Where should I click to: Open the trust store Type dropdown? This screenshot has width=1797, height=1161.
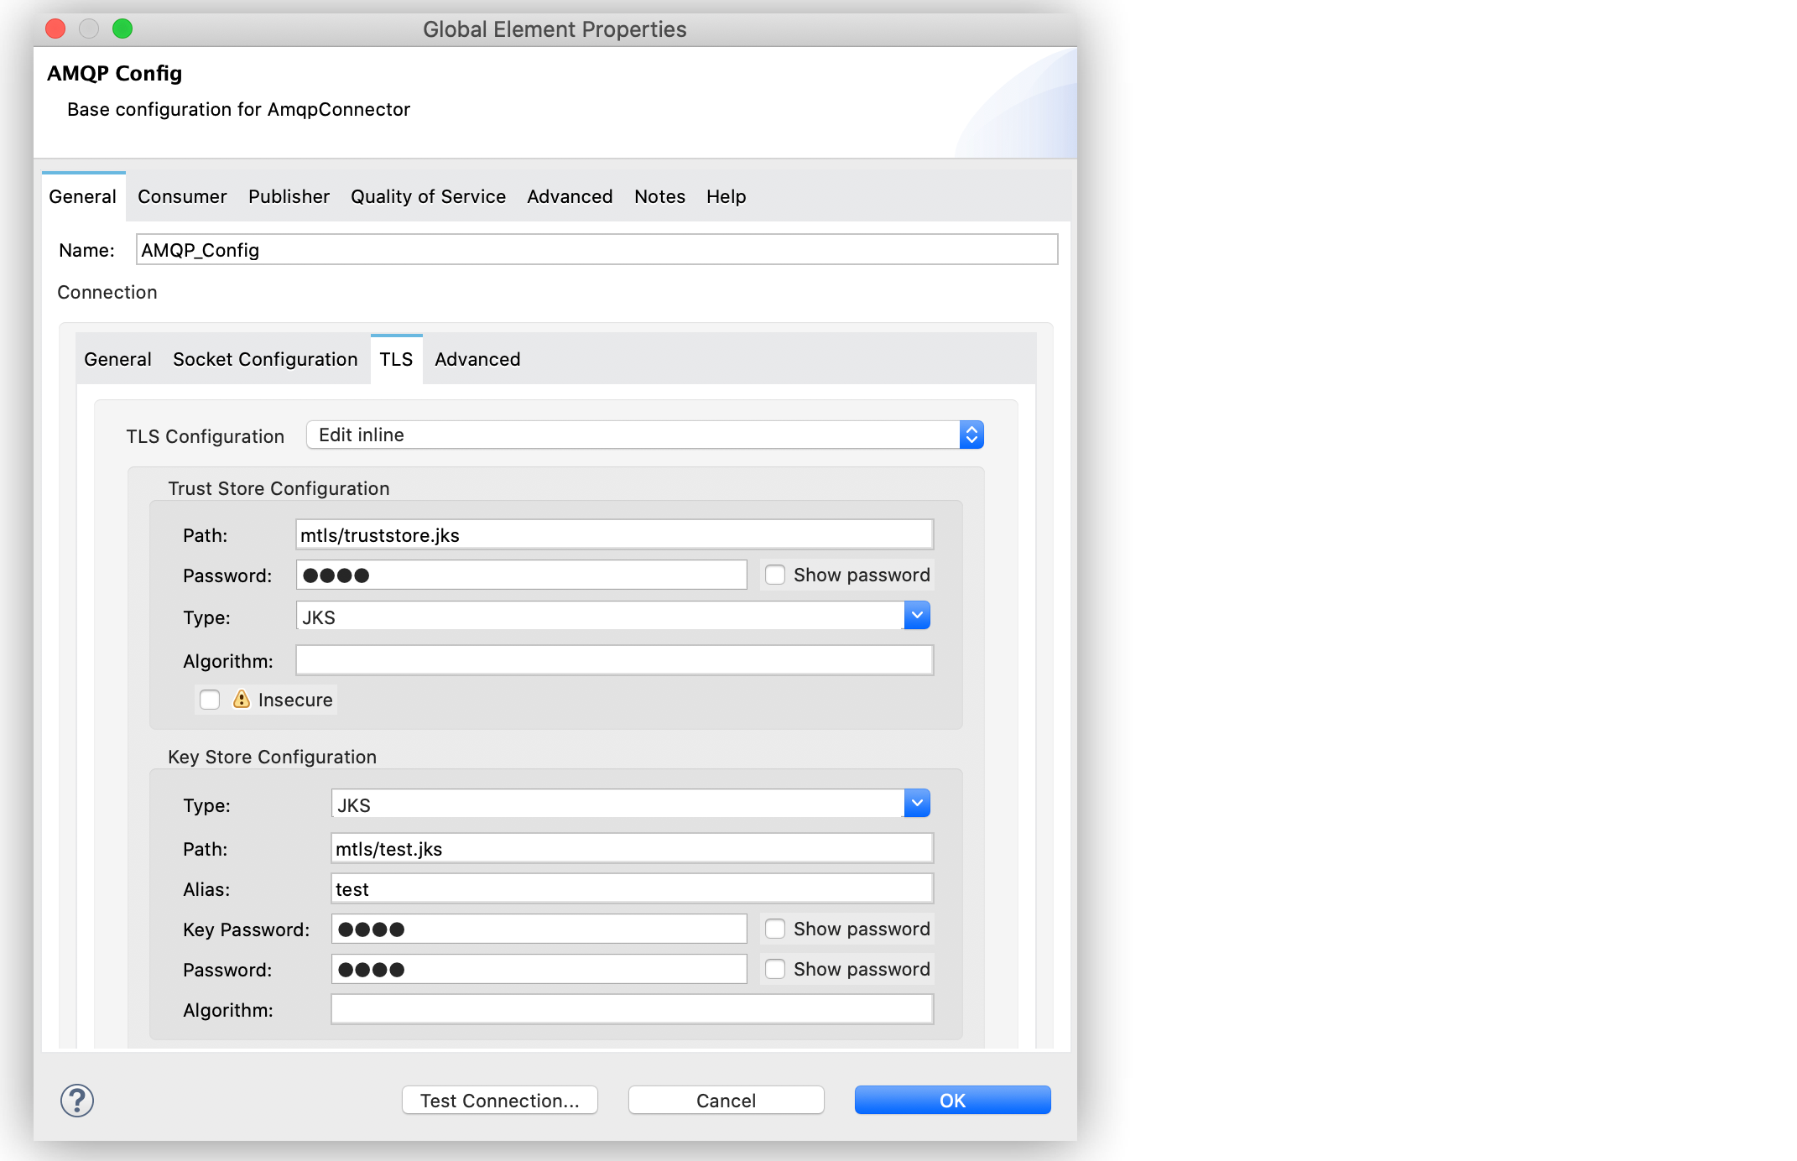(917, 615)
